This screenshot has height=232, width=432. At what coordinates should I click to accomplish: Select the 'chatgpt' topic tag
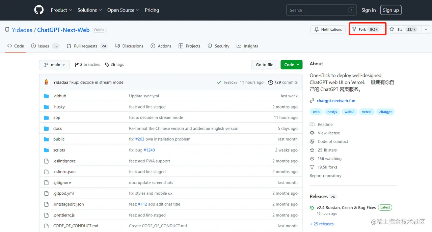385,112
